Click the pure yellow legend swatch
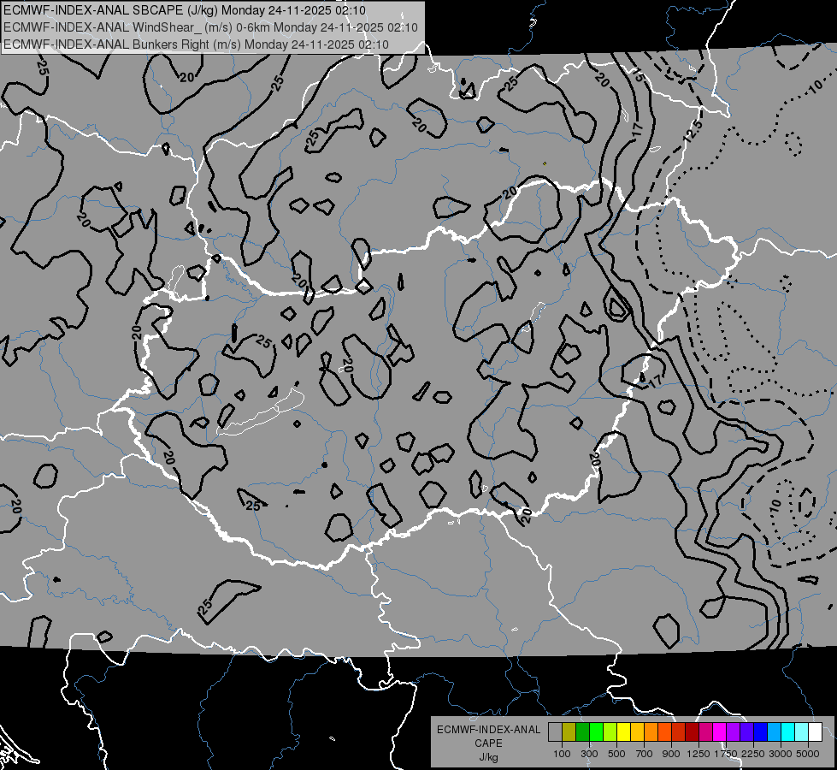 623,731
